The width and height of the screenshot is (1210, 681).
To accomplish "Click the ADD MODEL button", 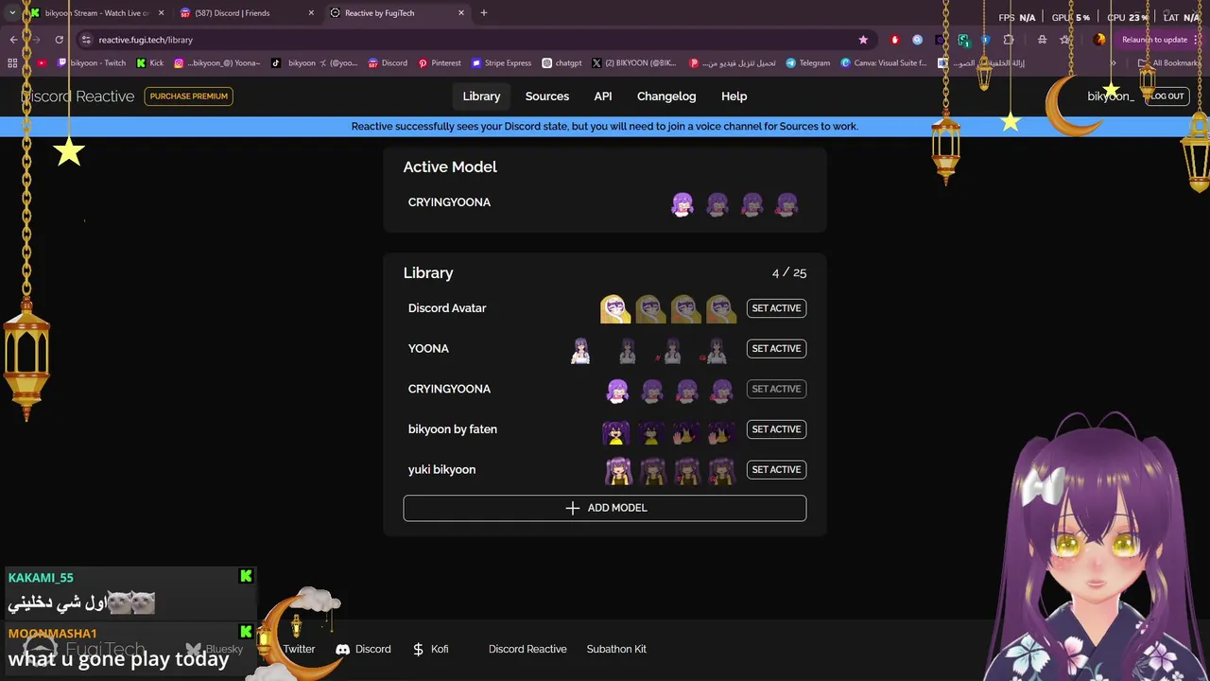I will pyautogui.click(x=605, y=508).
